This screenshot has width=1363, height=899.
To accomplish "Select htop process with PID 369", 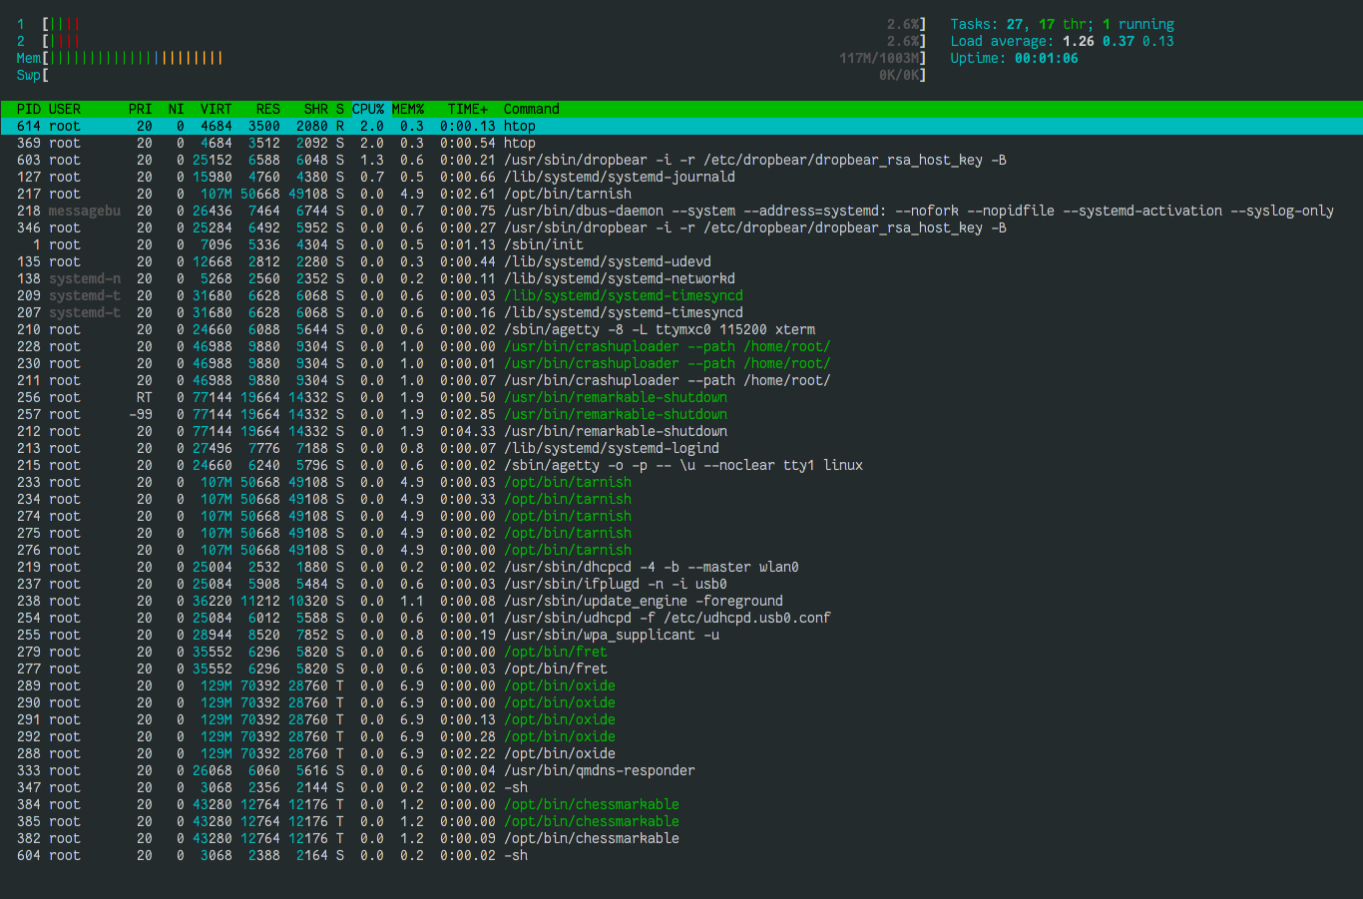I will point(681,143).
